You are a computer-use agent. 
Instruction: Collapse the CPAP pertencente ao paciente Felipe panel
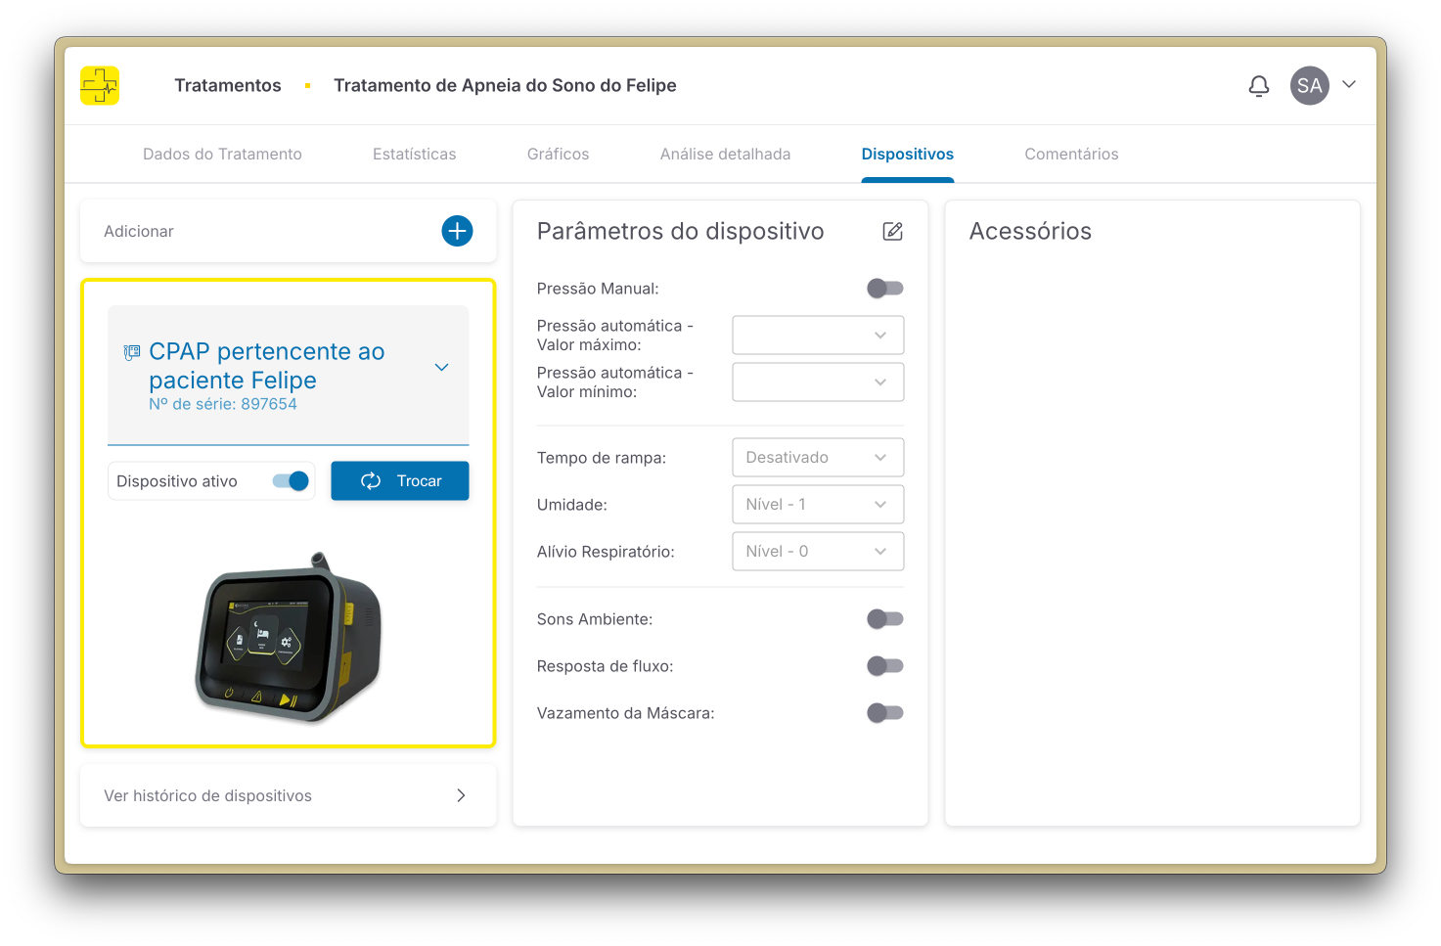coord(441,366)
